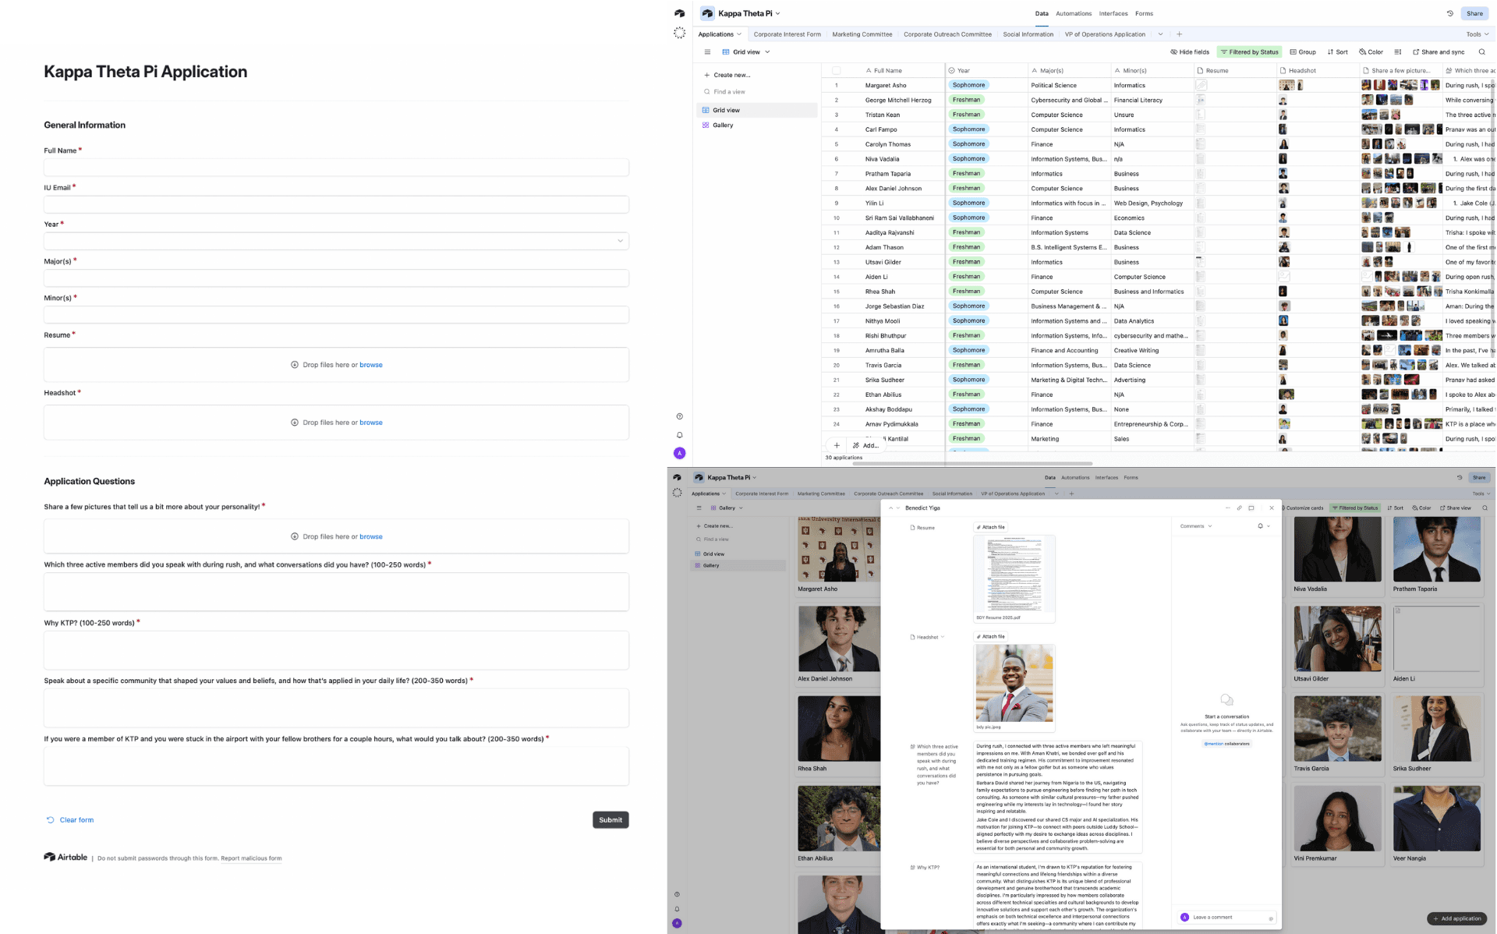Submit the Kappa Theta Pi application form
The image size is (1497, 934).
point(610,819)
